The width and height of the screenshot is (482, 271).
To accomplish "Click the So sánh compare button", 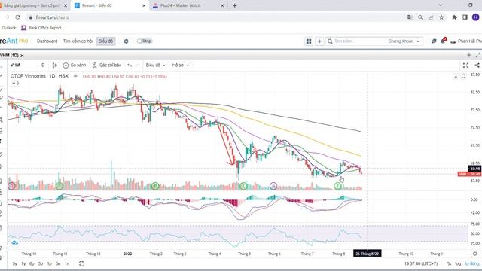I will pos(75,65).
